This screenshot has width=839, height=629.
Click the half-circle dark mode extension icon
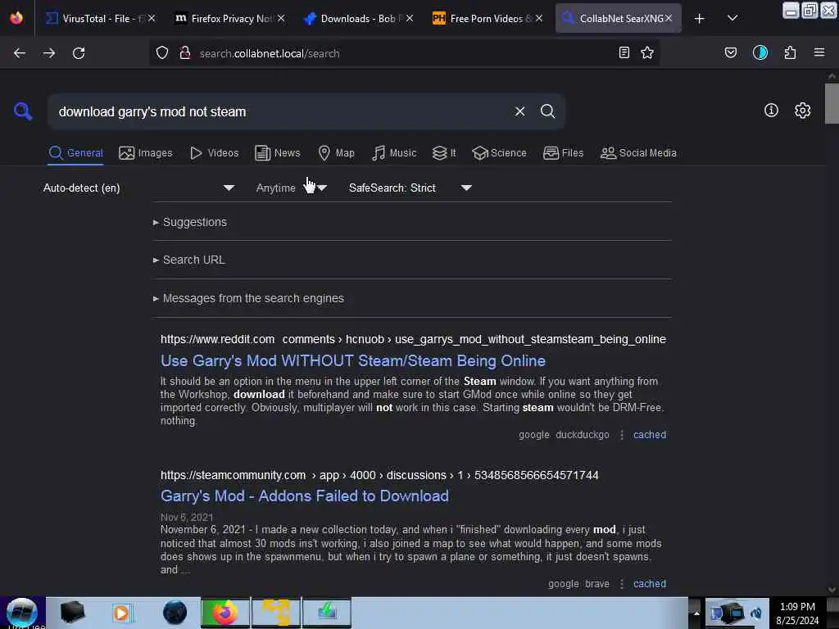[x=760, y=52]
